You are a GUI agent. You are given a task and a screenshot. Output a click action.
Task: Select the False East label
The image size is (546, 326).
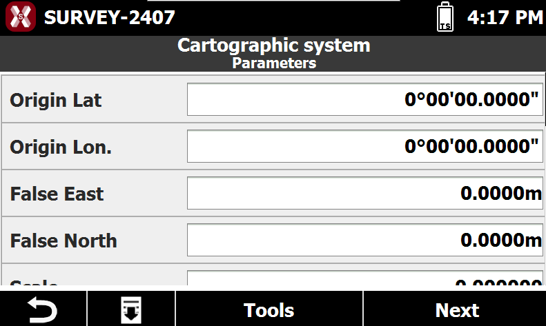pyautogui.click(x=57, y=194)
